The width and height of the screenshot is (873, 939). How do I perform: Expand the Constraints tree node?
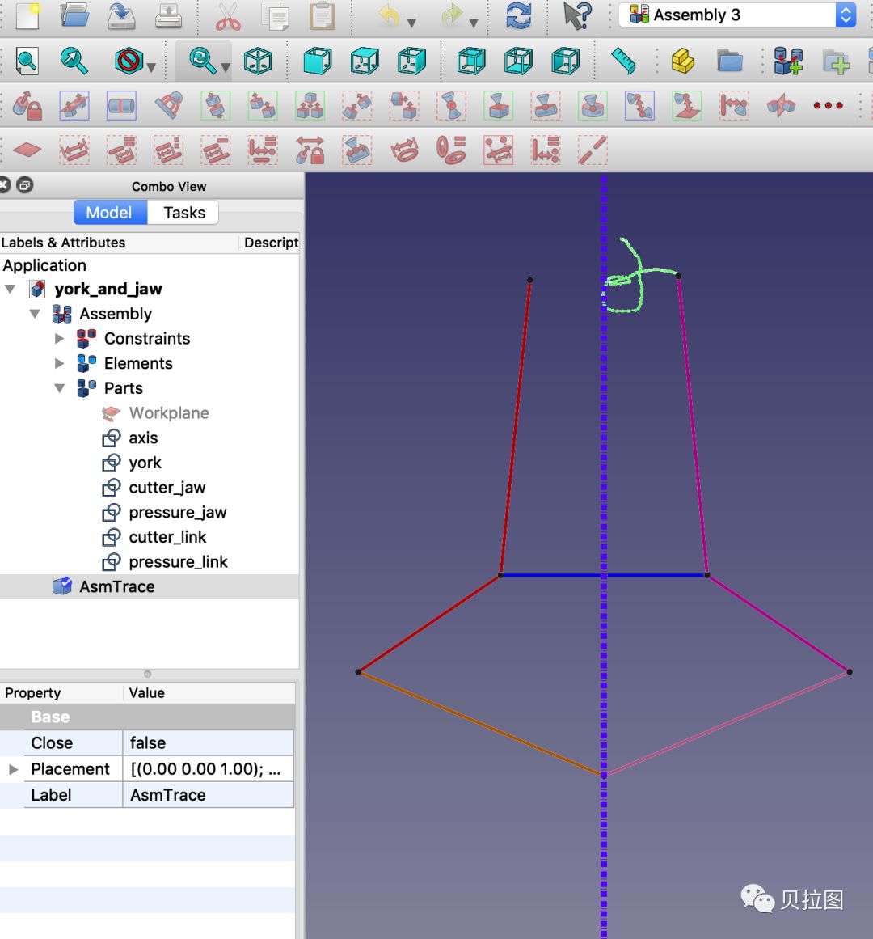pyautogui.click(x=59, y=339)
